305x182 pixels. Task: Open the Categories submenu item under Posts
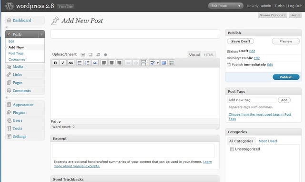point(17,59)
